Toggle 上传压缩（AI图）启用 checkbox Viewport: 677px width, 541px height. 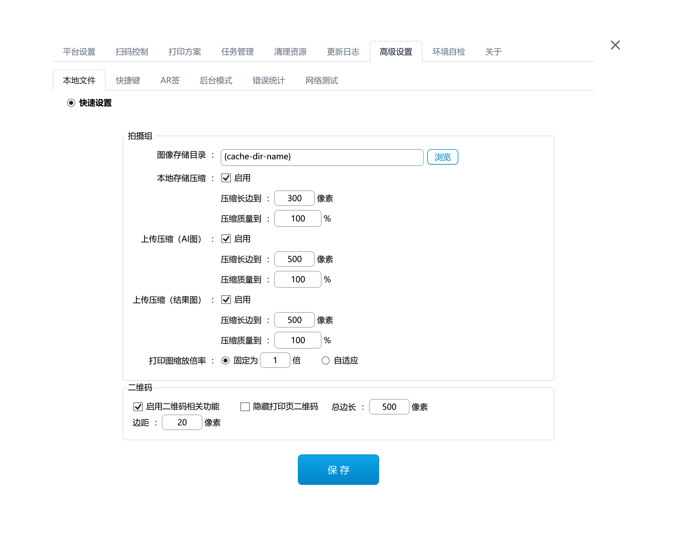point(226,239)
